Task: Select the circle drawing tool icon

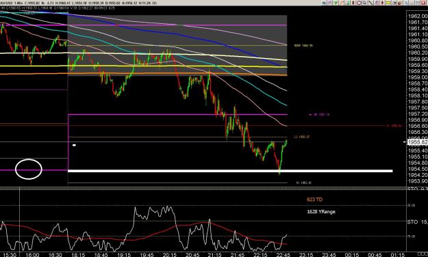Action: (x=359, y=3)
